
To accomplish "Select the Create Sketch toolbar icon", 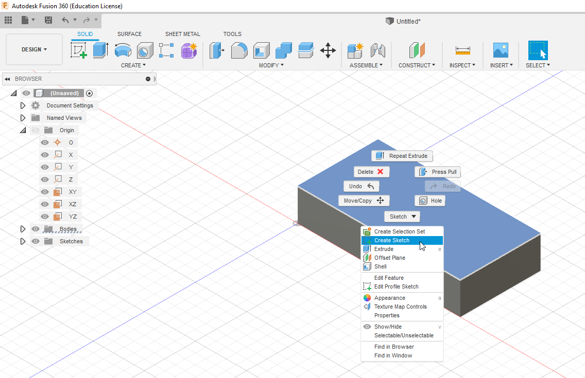I will [x=79, y=50].
